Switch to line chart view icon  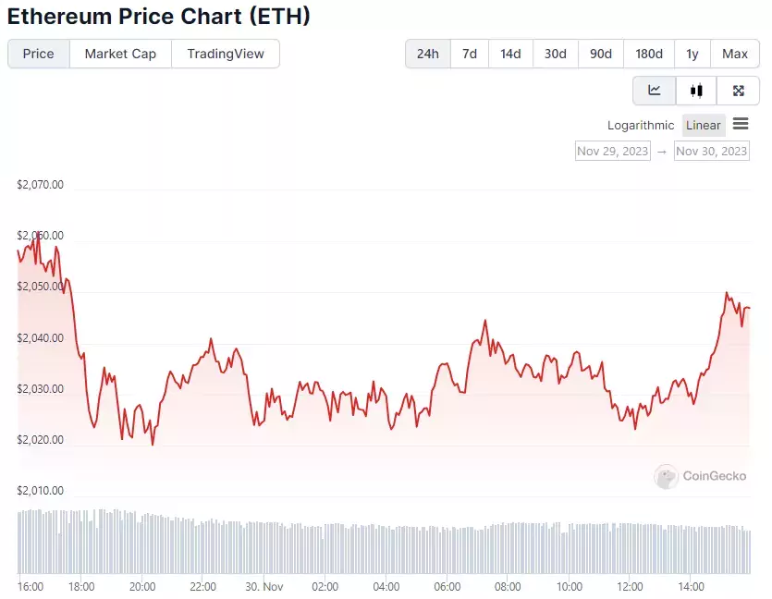(655, 91)
